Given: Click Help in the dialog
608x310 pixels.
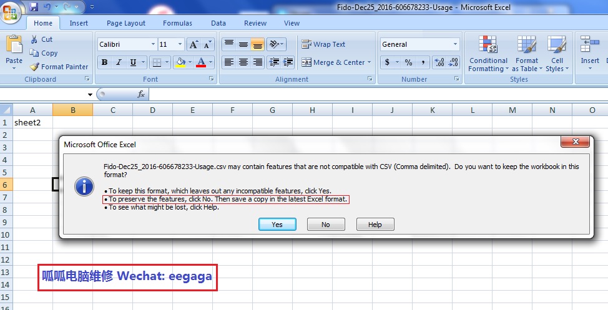Looking at the screenshot, I should point(375,225).
